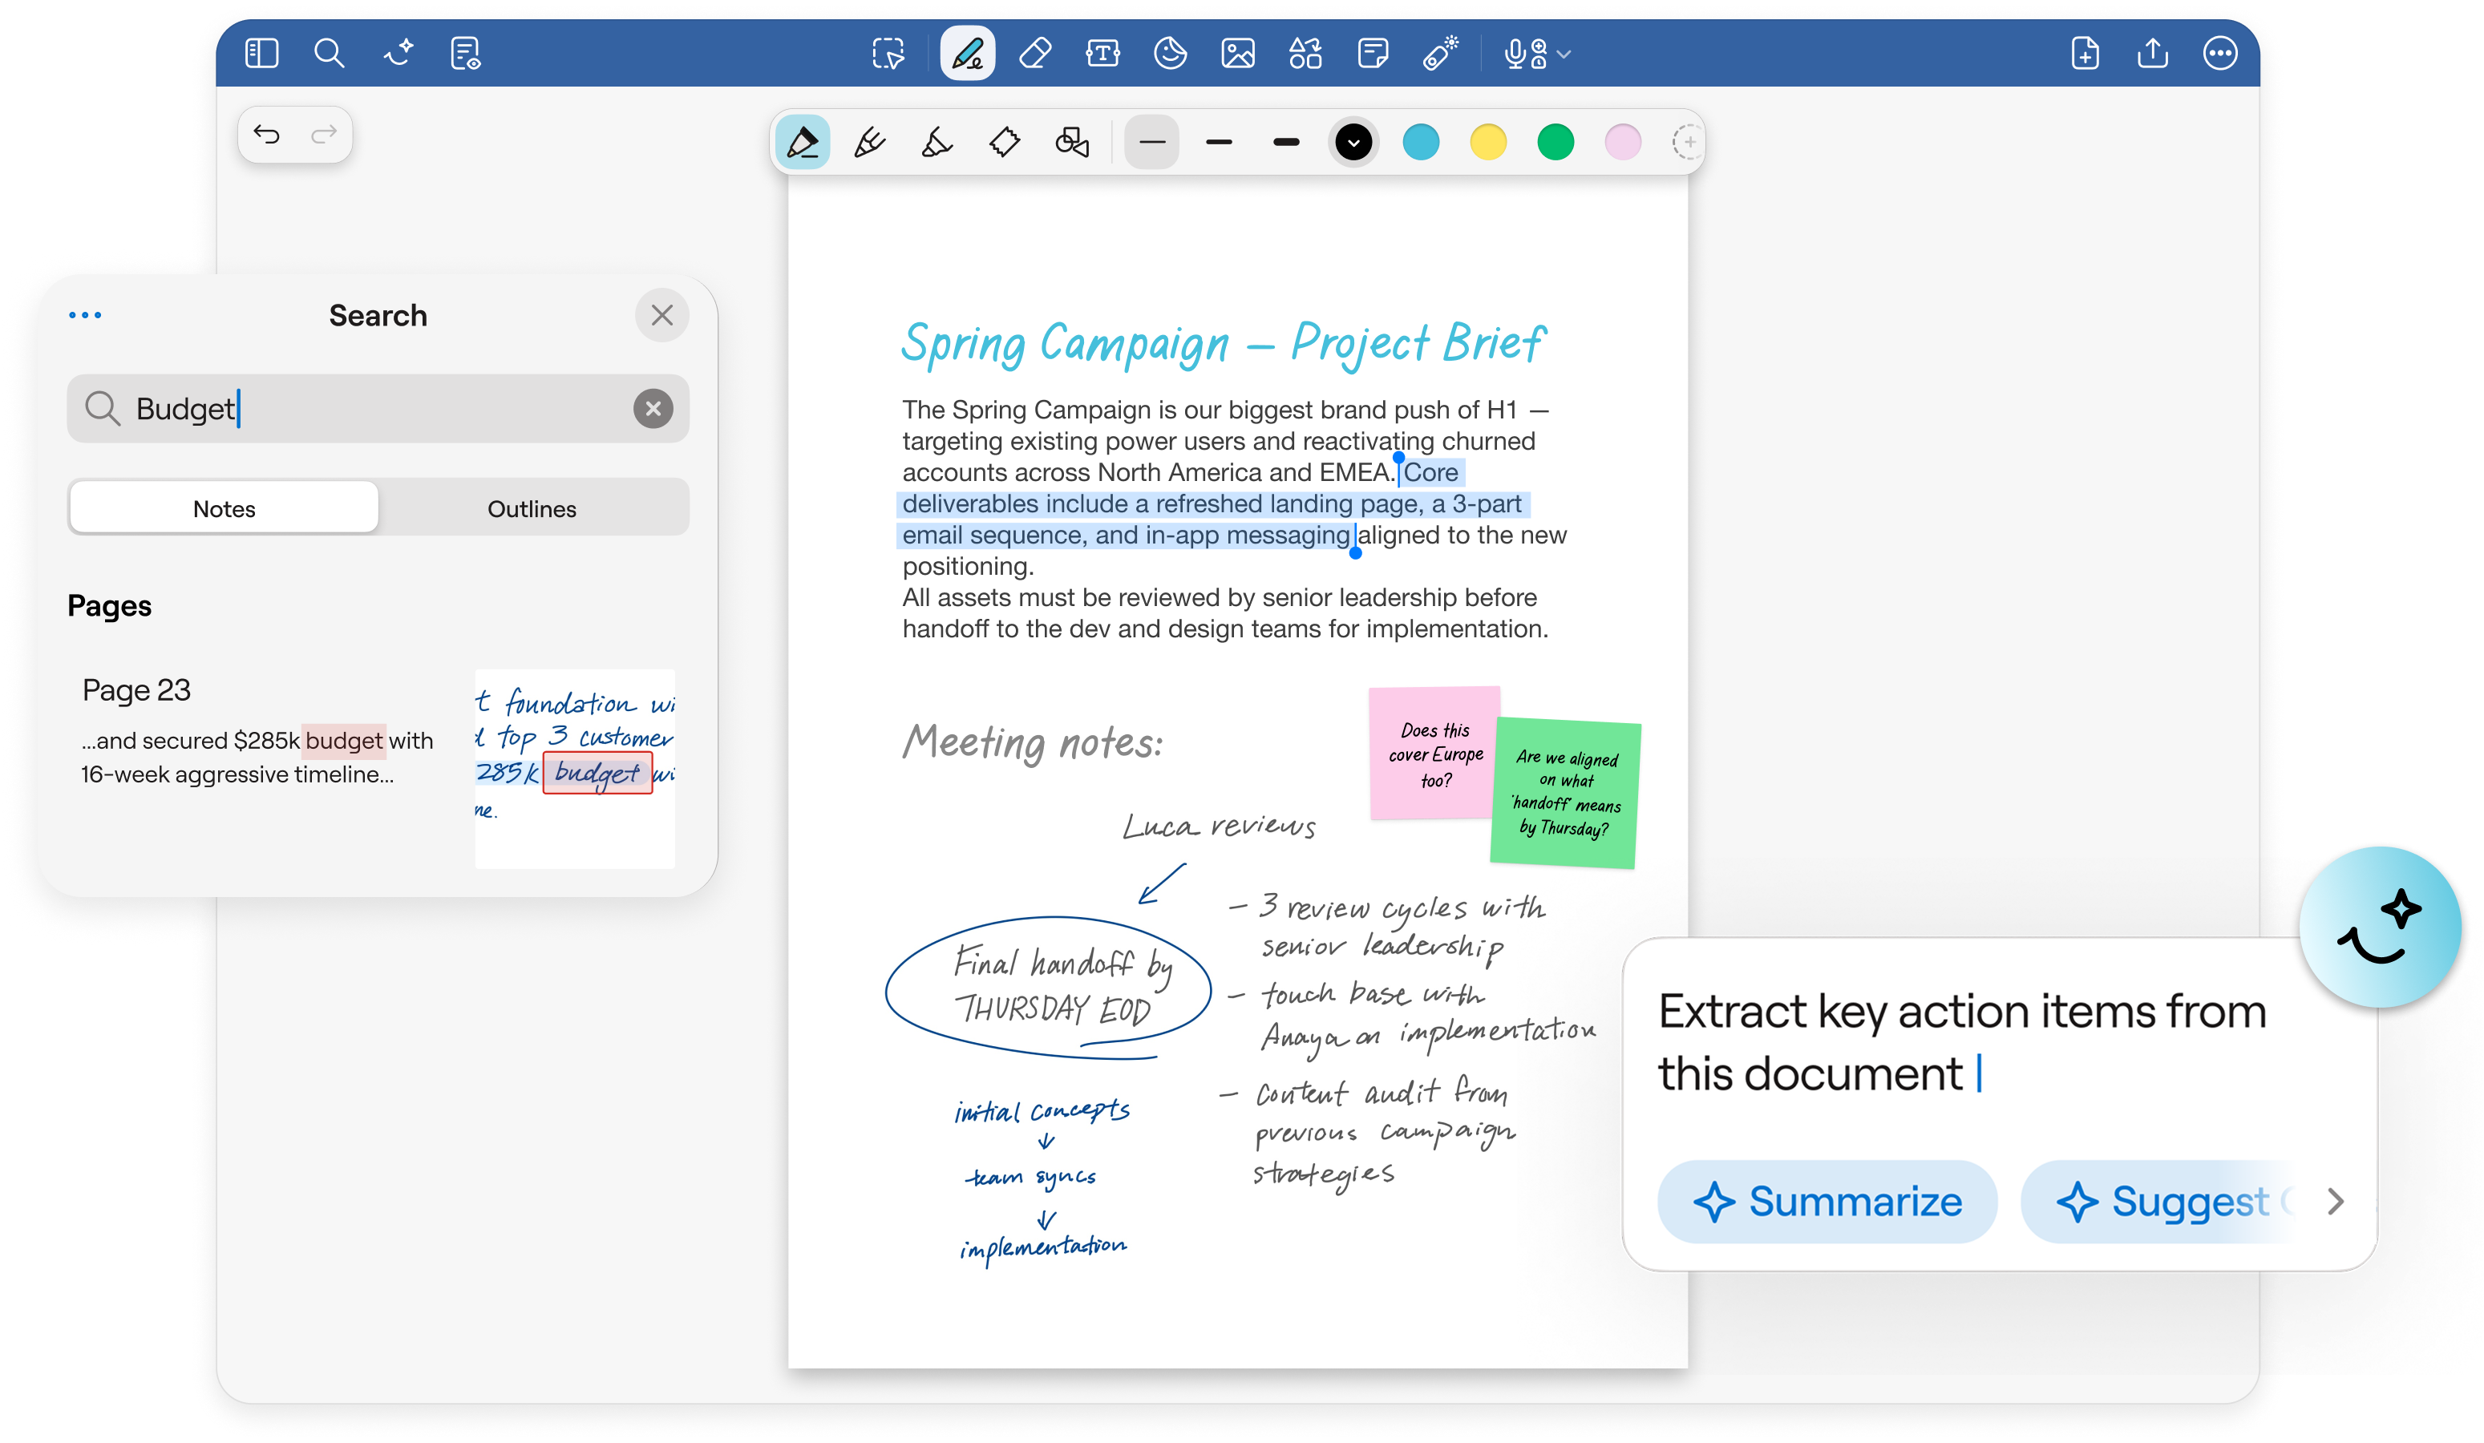
Task: Select the thickest stroke width
Action: (1286, 143)
